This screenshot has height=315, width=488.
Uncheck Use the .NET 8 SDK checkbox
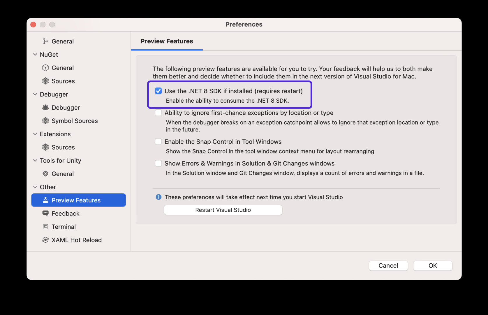tap(158, 91)
